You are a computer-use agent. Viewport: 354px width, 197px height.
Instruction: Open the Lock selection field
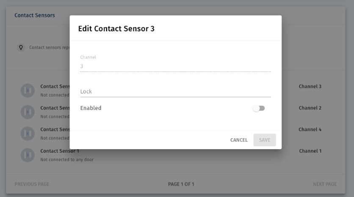point(175,91)
